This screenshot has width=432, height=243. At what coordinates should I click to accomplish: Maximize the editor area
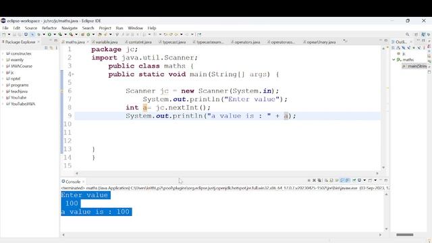(x=386, y=40)
